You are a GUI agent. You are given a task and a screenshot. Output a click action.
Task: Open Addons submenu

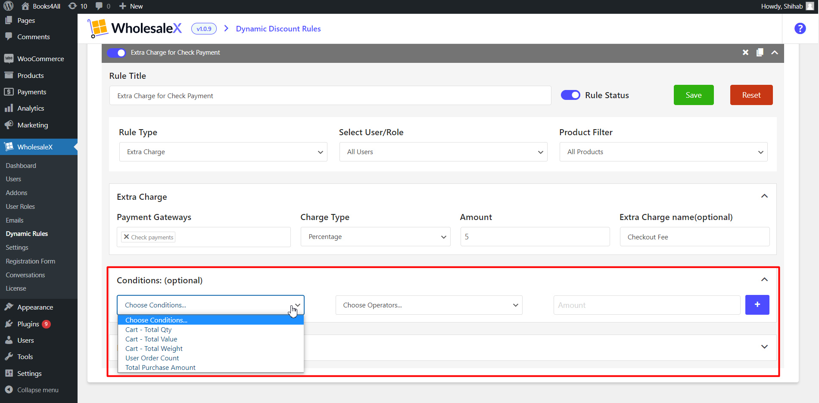tap(16, 193)
